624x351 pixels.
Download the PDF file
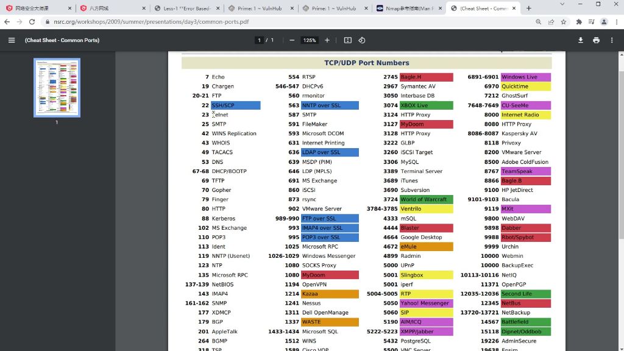[x=581, y=40]
